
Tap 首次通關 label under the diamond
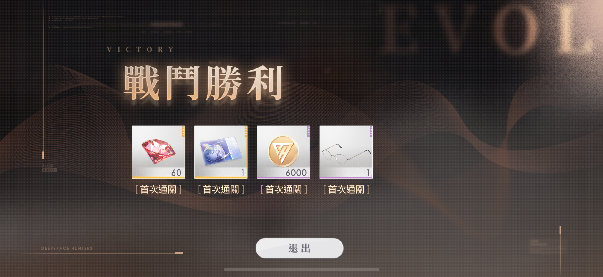point(158,189)
